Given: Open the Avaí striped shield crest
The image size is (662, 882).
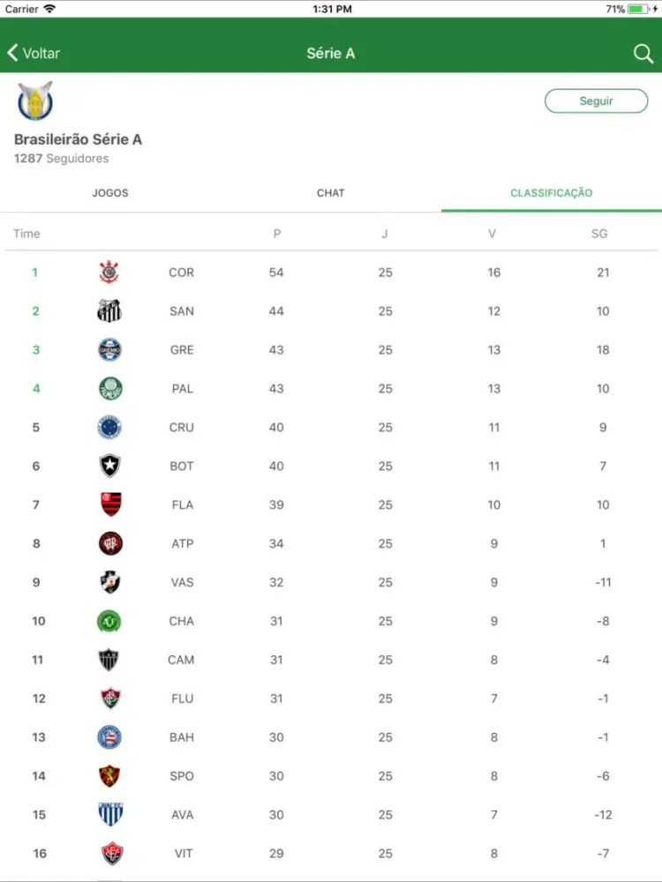Looking at the screenshot, I should [x=109, y=814].
